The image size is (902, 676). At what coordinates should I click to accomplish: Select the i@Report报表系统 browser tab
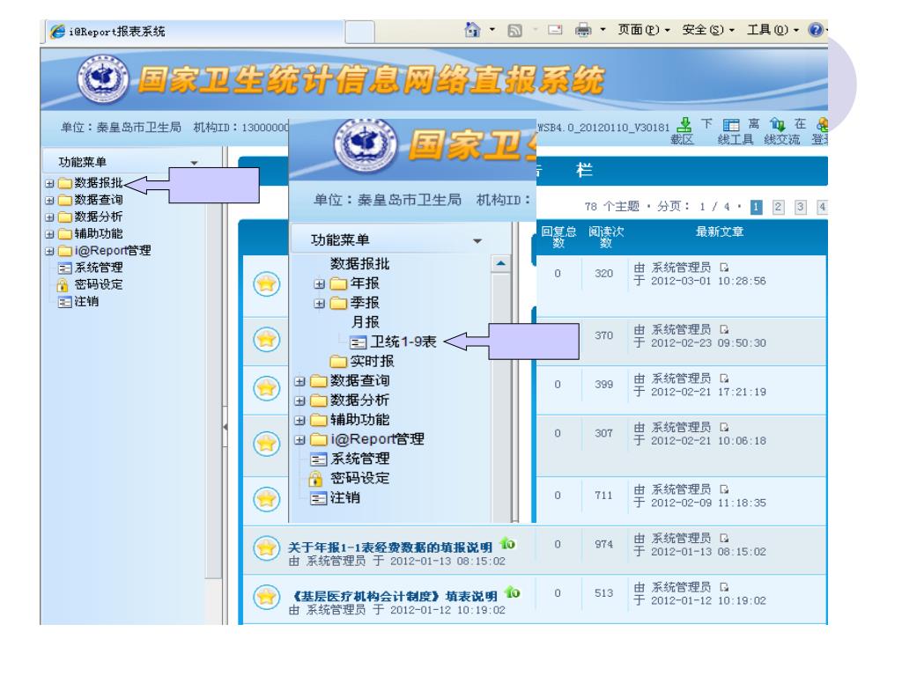tap(193, 32)
